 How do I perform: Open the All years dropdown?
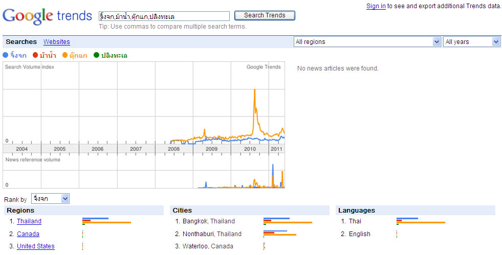click(471, 42)
